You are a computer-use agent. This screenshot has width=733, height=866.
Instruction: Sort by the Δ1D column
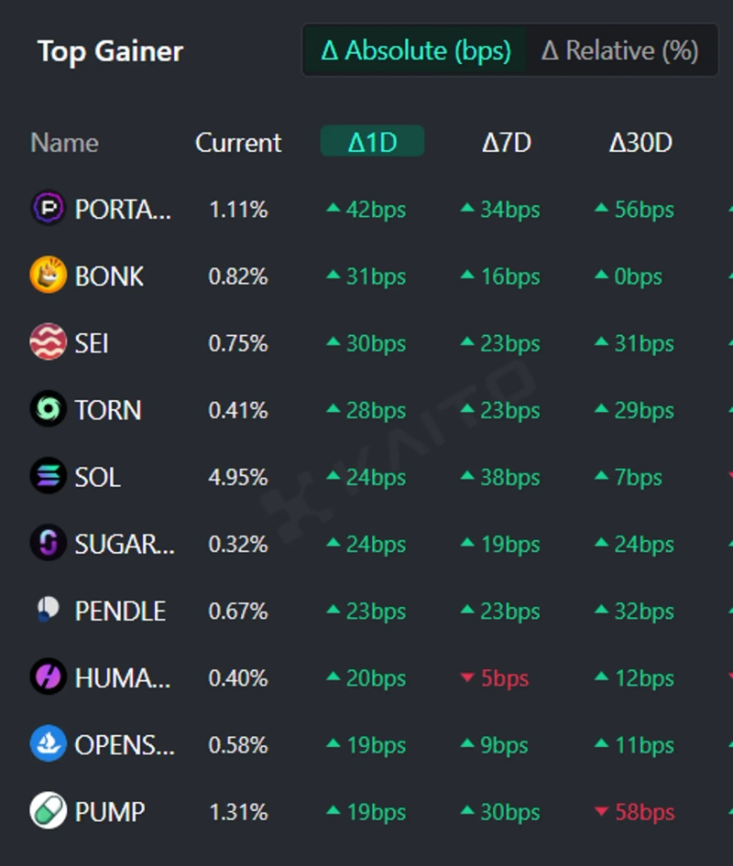[x=372, y=142]
